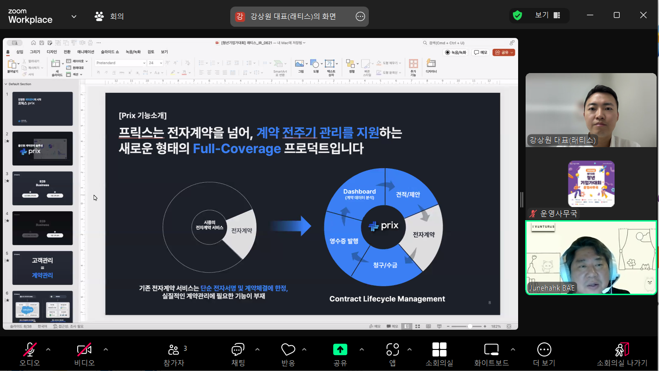
Task: Open the 보기 view layout button
Action: tap(548, 15)
